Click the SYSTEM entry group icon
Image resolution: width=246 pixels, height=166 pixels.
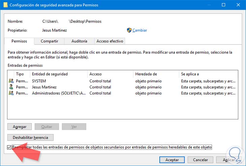coord(11,81)
